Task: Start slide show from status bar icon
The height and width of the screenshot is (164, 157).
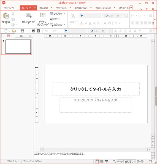Action: click(x=106, y=161)
